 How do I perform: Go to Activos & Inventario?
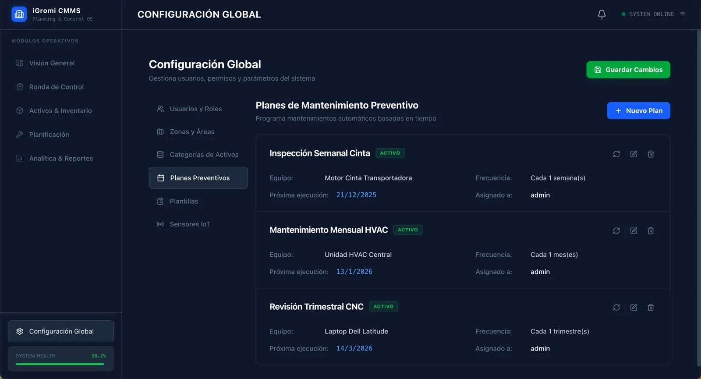[61, 111]
